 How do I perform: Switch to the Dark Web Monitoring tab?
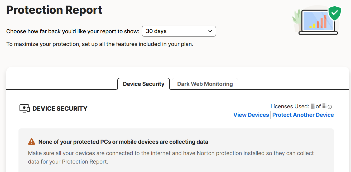tap(205, 84)
